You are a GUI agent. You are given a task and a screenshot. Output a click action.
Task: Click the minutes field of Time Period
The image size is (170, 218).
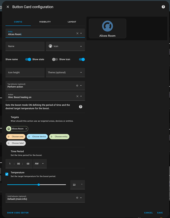[18, 164]
